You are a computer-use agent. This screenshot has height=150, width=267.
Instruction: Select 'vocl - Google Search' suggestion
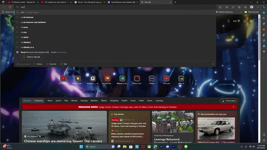115,12
